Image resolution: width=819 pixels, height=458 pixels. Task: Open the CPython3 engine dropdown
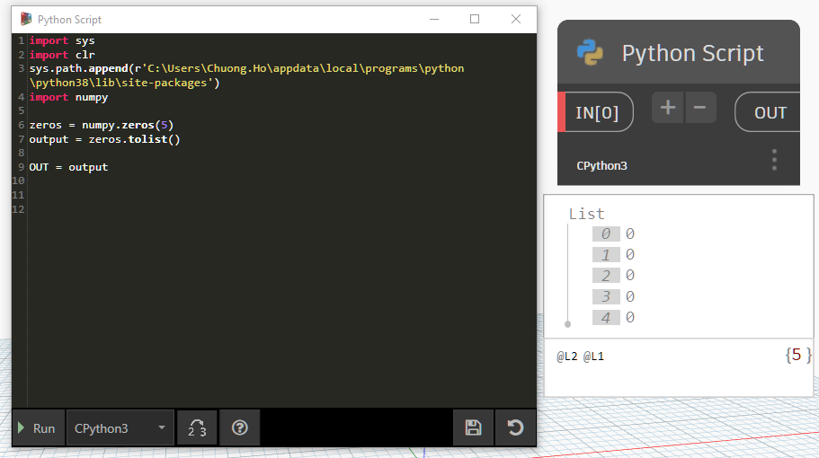[x=120, y=428]
